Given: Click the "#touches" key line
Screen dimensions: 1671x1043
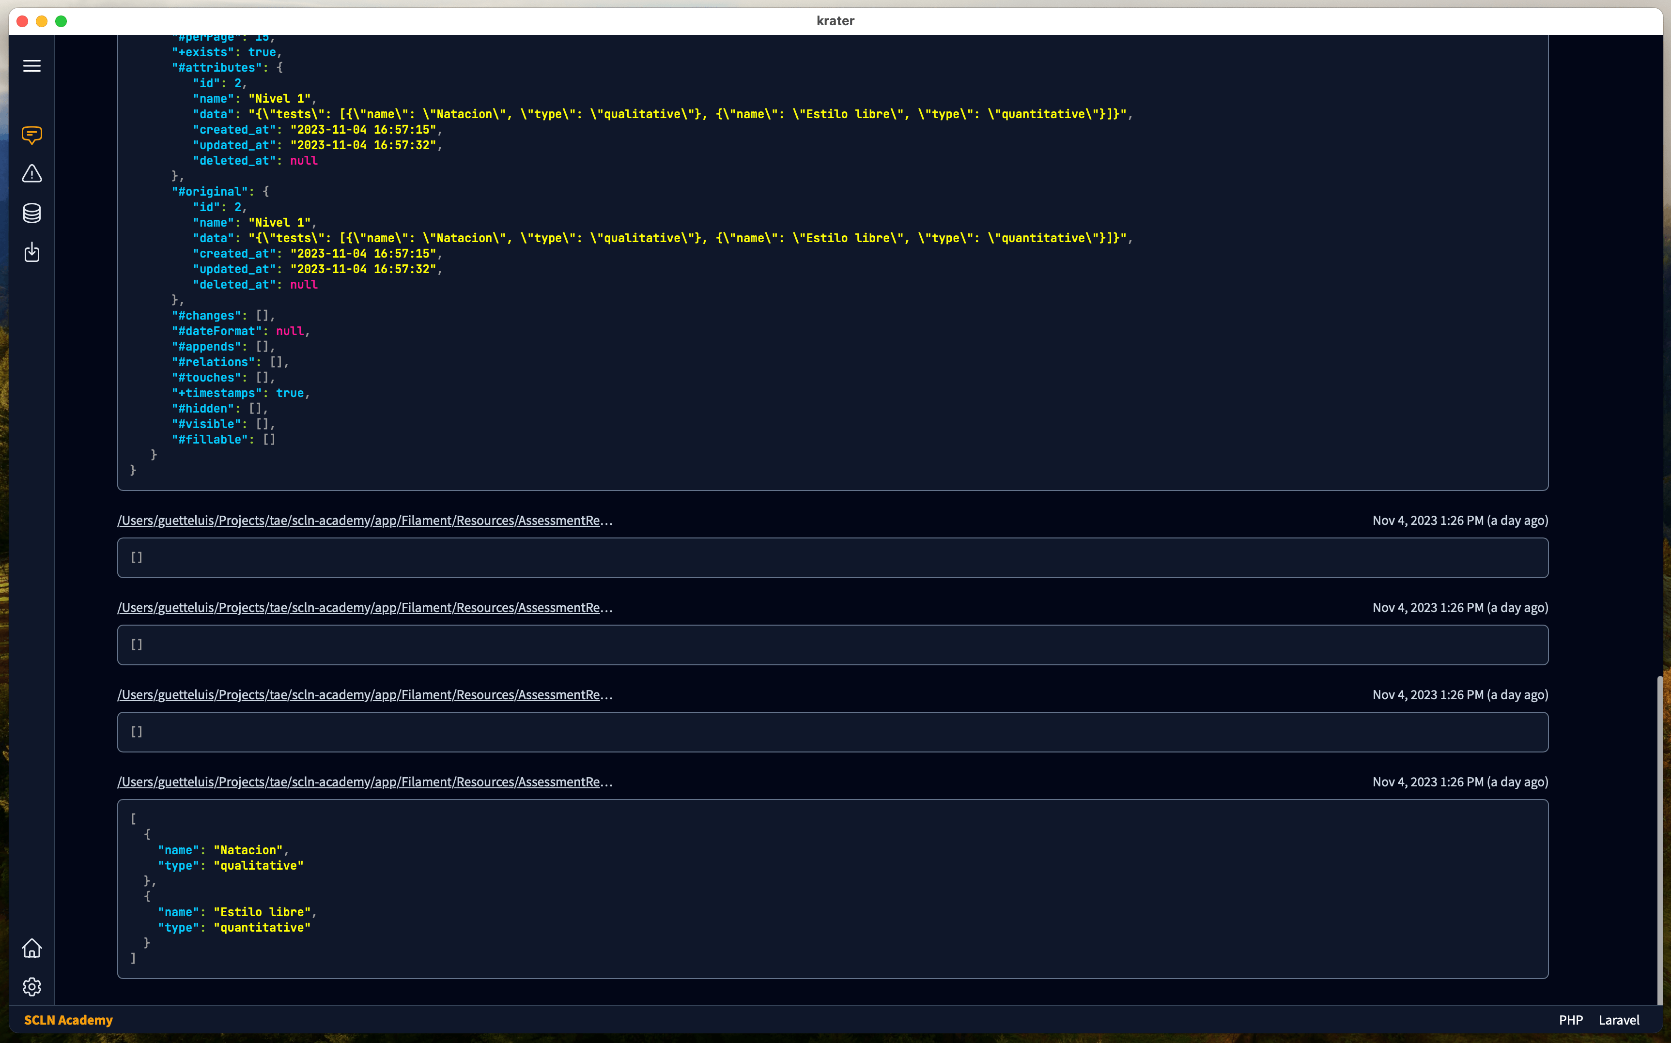Looking at the screenshot, I should 223,377.
